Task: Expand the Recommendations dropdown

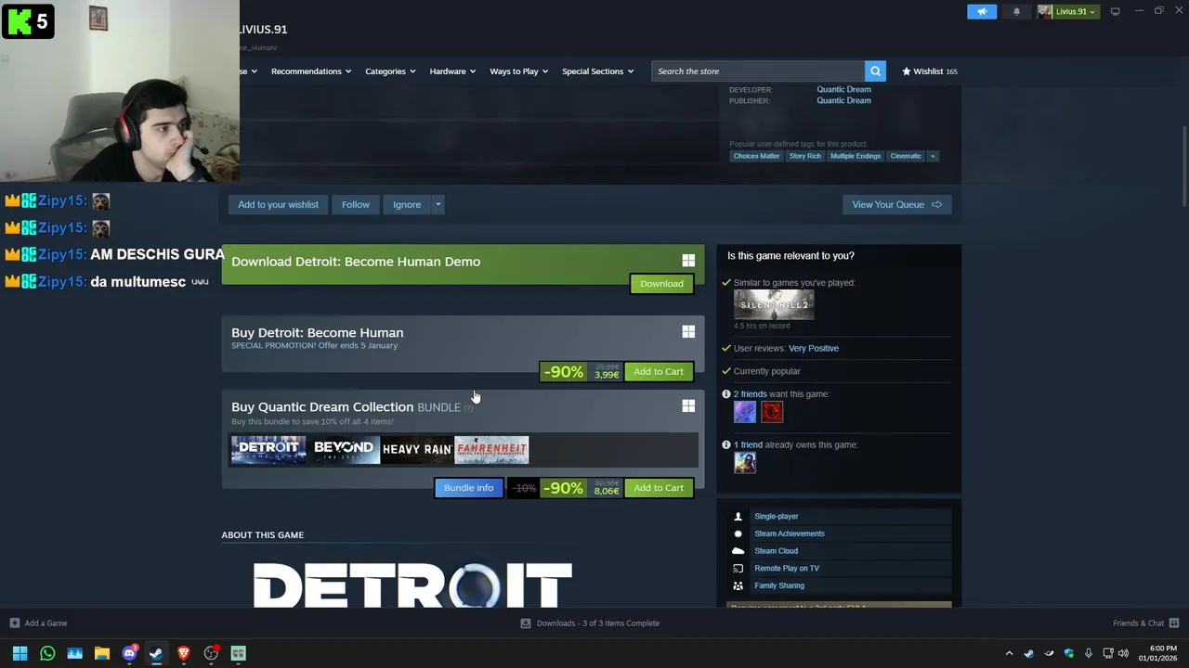Action: pyautogui.click(x=311, y=71)
